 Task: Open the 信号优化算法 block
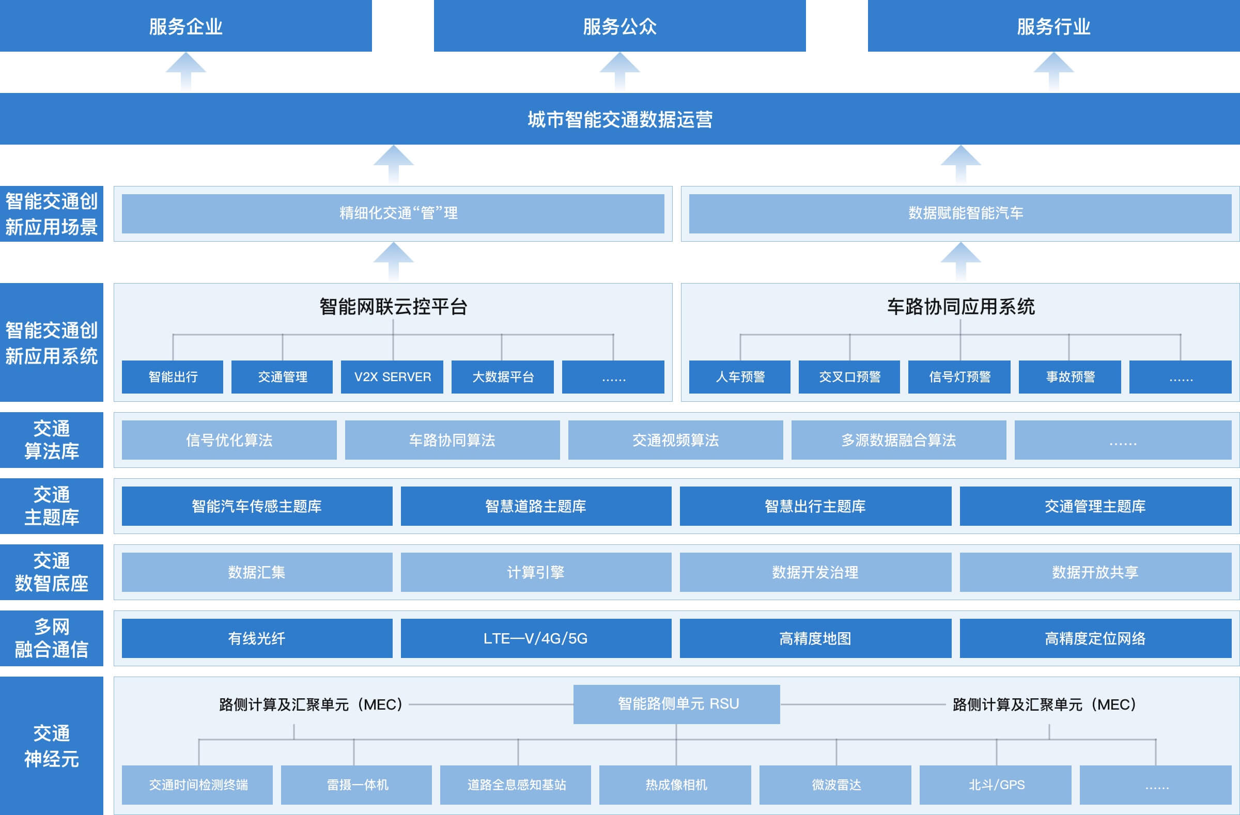(229, 440)
